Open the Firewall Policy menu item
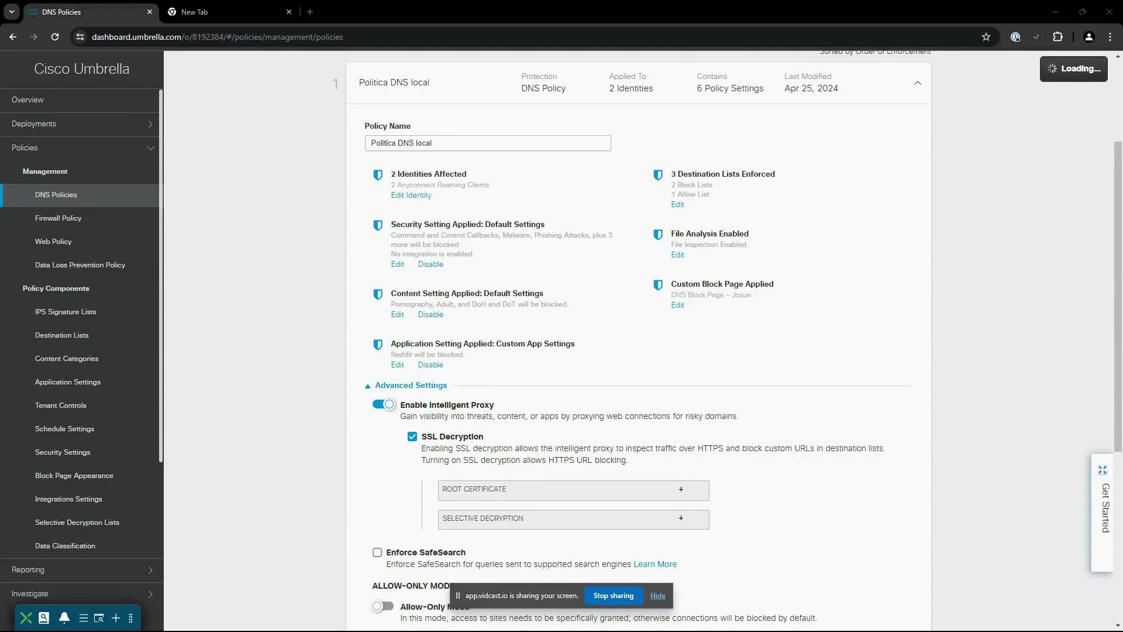 pyautogui.click(x=58, y=218)
